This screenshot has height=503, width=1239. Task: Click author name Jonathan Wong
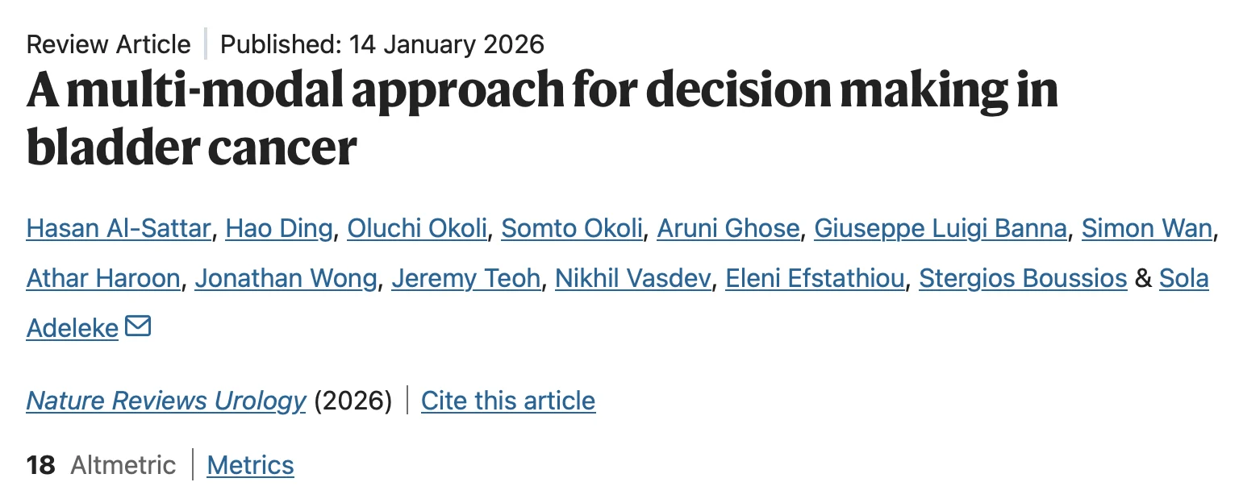pos(286,279)
